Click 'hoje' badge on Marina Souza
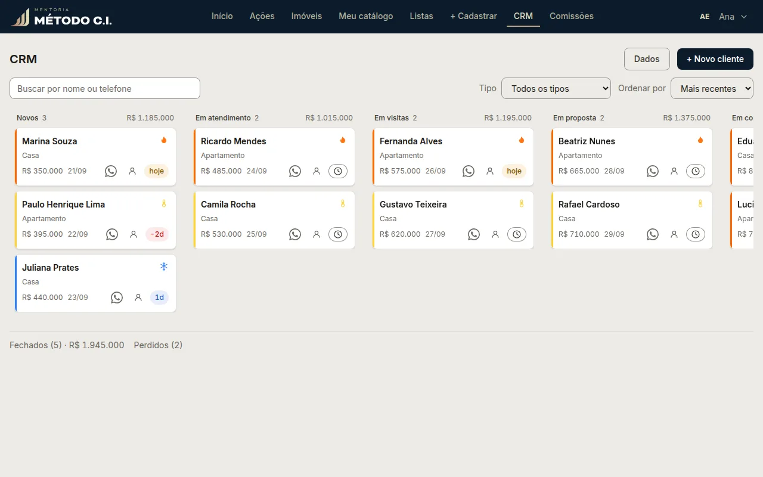The height and width of the screenshot is (477, 763). tap(156, 171)
